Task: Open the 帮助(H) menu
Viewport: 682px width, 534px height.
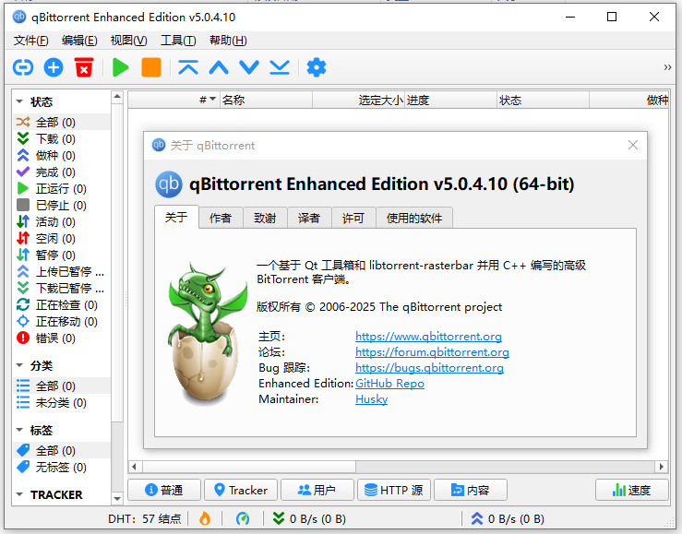Action: [x=228, y=41]
